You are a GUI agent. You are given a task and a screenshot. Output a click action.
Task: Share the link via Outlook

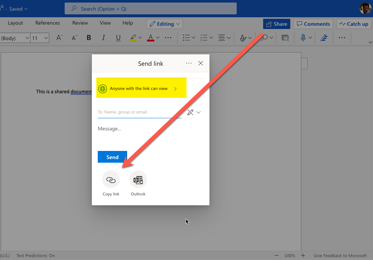(138, 180)
